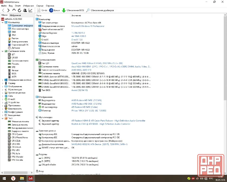Open the Windows Start button

point(4,178)
